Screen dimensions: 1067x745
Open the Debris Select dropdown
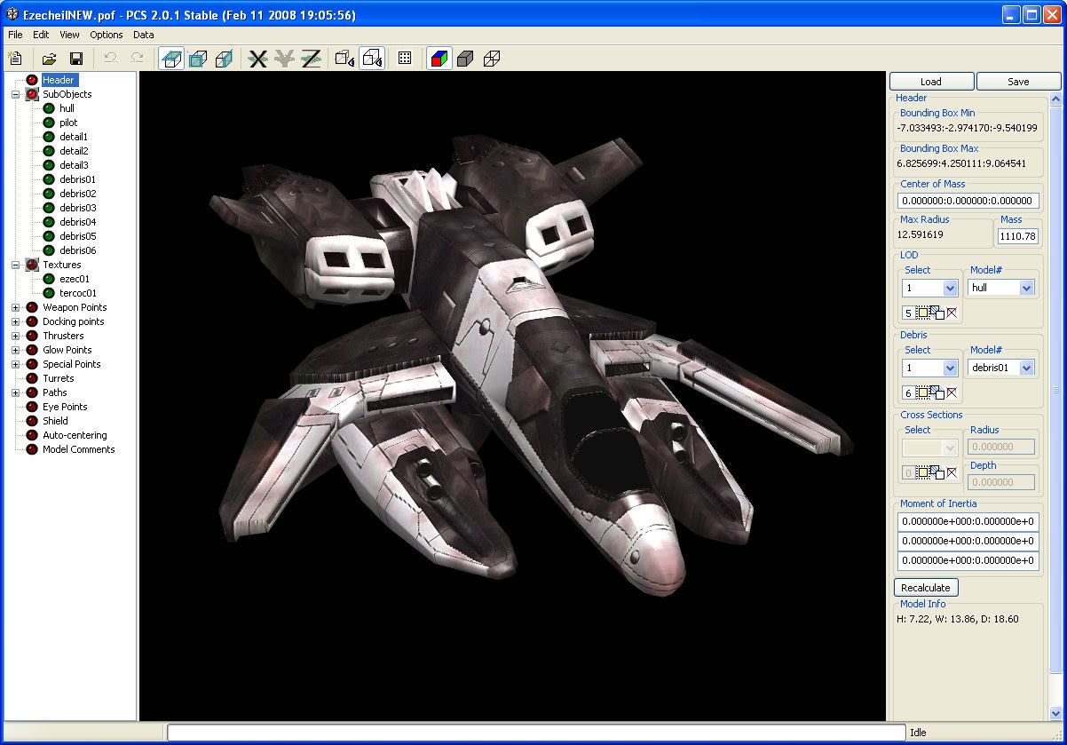(x=950, y=368)
